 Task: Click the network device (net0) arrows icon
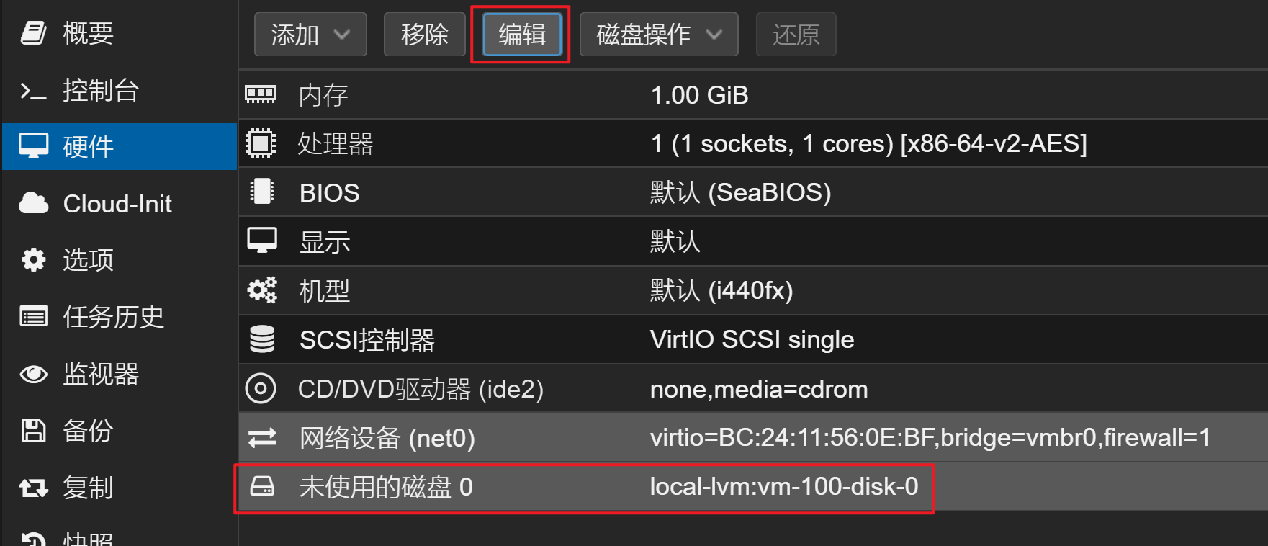[262, 437]
